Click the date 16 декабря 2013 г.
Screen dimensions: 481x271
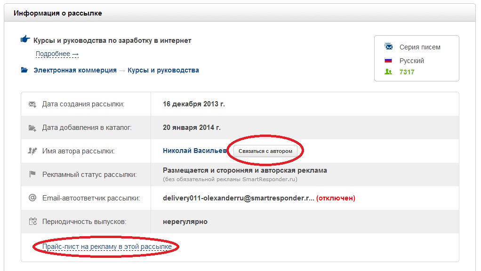tap(193, 104)
